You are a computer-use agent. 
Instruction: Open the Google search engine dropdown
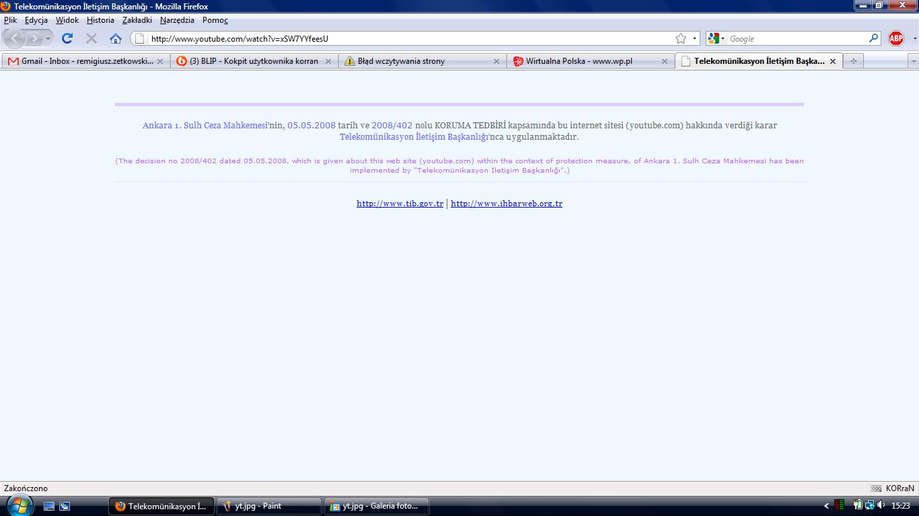coord(716,38)
